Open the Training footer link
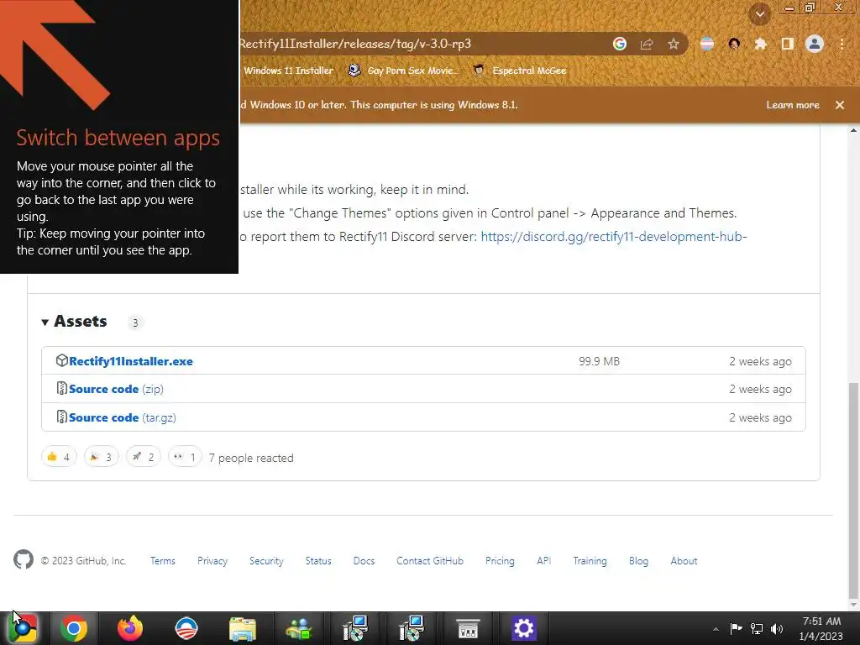Screen dimensions: 860x645 pyautogui.click(x=590, y=560)
